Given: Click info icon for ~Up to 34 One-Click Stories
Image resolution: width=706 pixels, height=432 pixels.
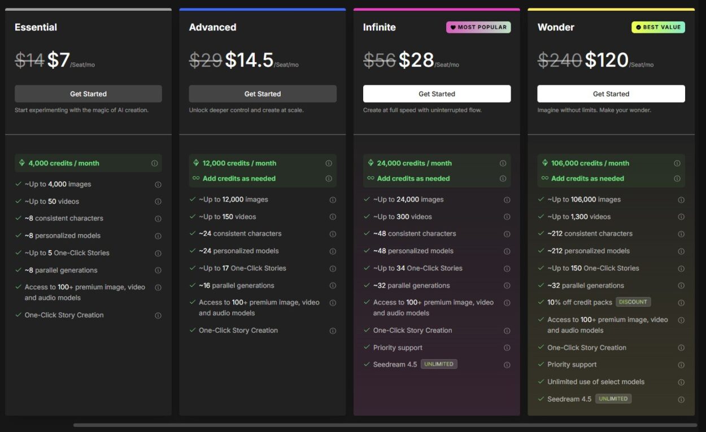Looking at the screenshot, I should 507,268.
